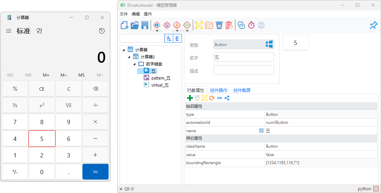
Task: Click the blue share icon in 对象属性 toolbar
Action: 227,98
